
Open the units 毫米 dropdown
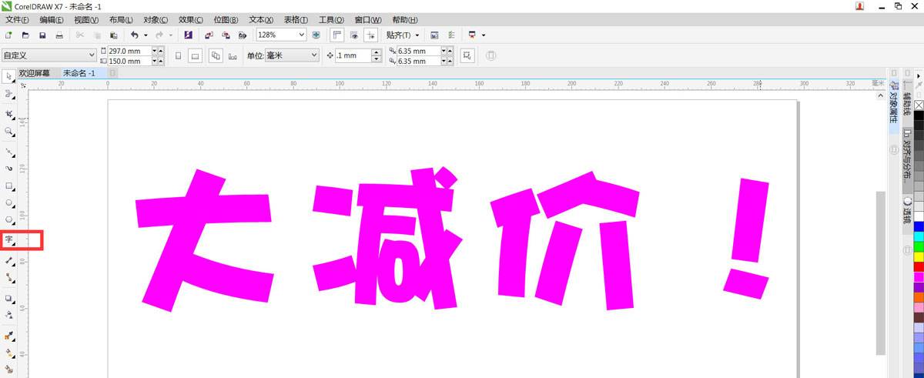[313, 55]
